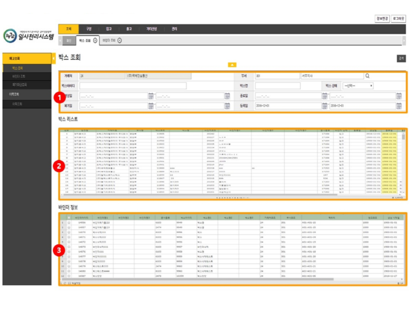Click the 생성일 start date input
412x312 pixels.
[x=113, y=96]
